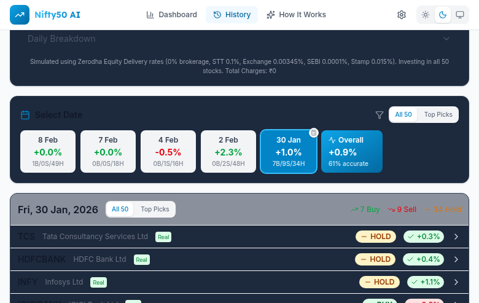Expand the TCS stock row chevron
479x303 pixels.
point(456,237)
